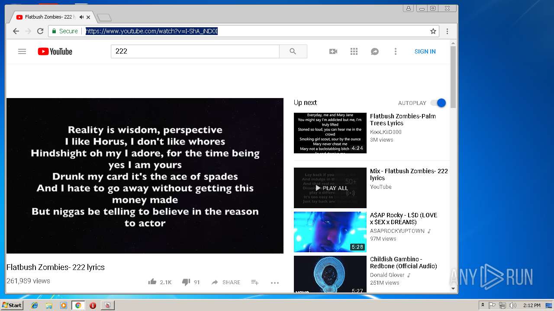Go back with browser back arrow

coord(16,31)
